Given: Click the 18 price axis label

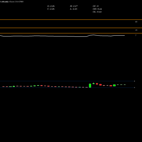Looking at the screenshot, I should [136, 30].
